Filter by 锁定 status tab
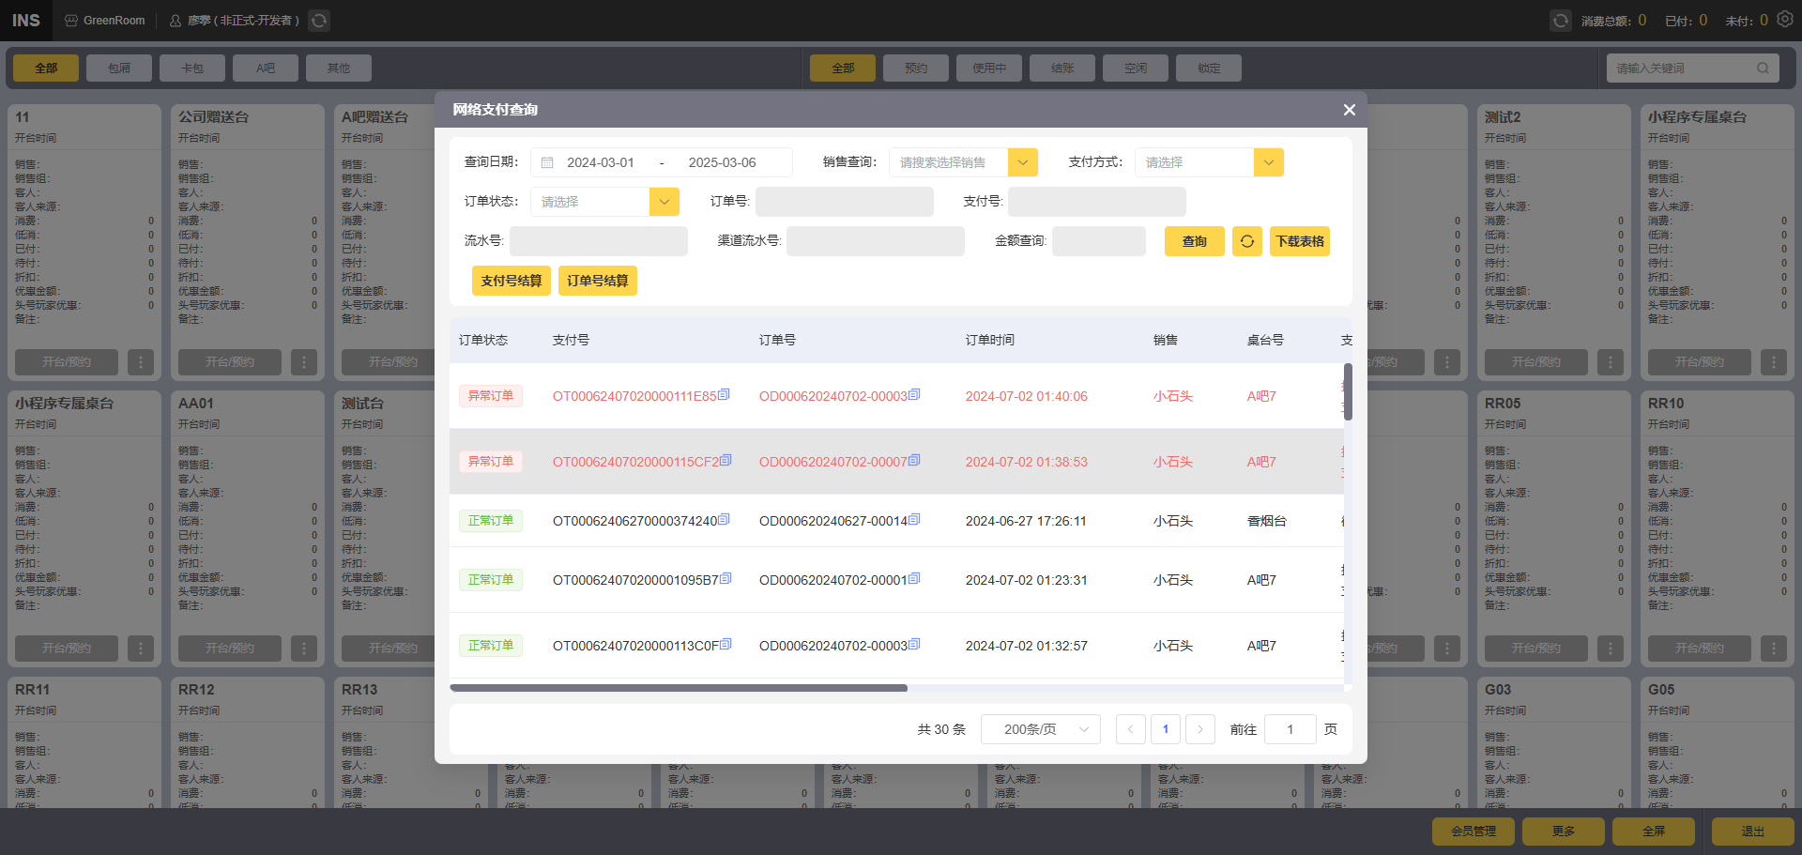 pyautogui.click(x=1209, y=68)
